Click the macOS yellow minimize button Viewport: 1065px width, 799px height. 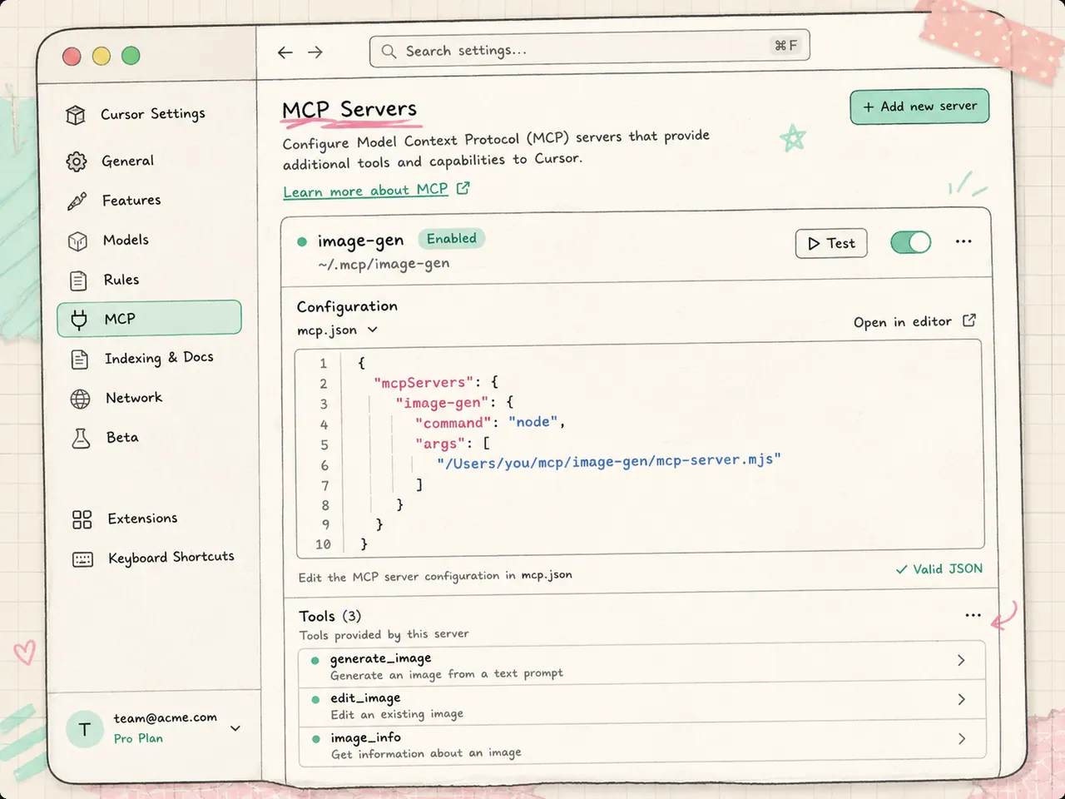point(102,56)
